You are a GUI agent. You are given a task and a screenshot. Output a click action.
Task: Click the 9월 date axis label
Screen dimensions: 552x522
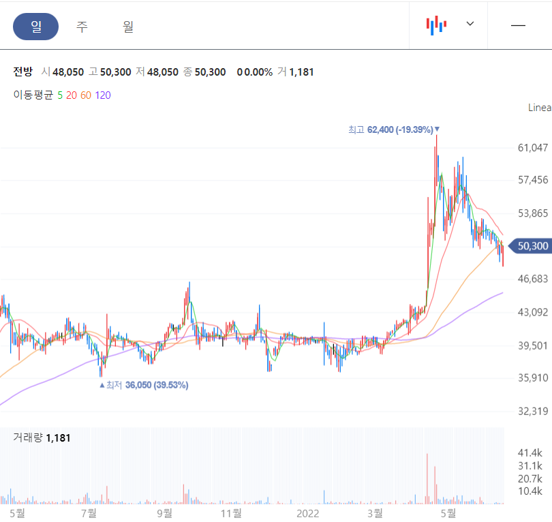pos(164,514)
